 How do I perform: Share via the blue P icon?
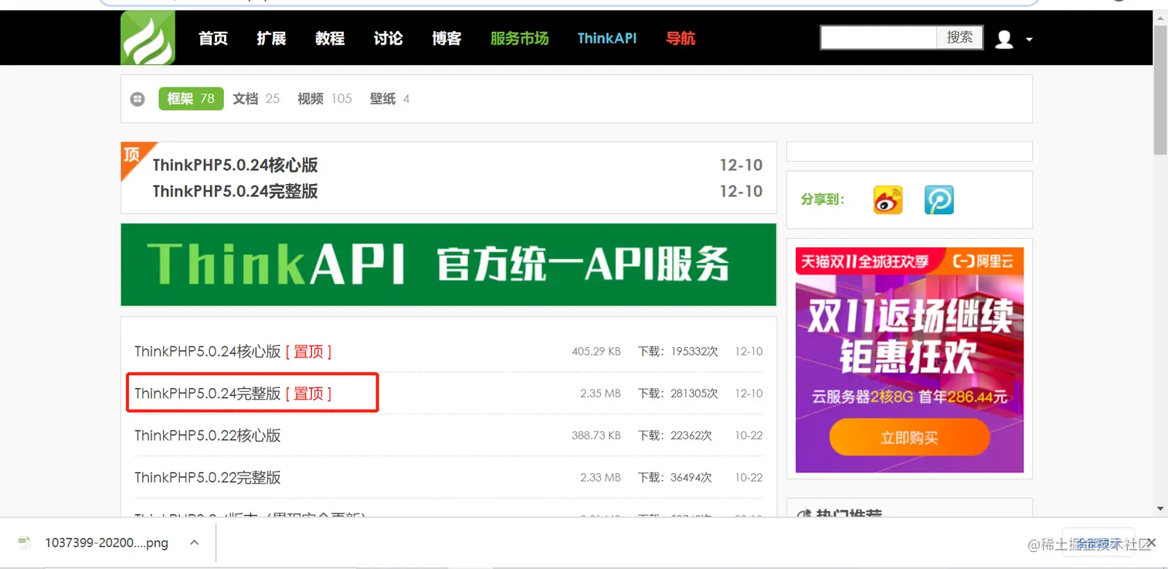tap(939, 199)
